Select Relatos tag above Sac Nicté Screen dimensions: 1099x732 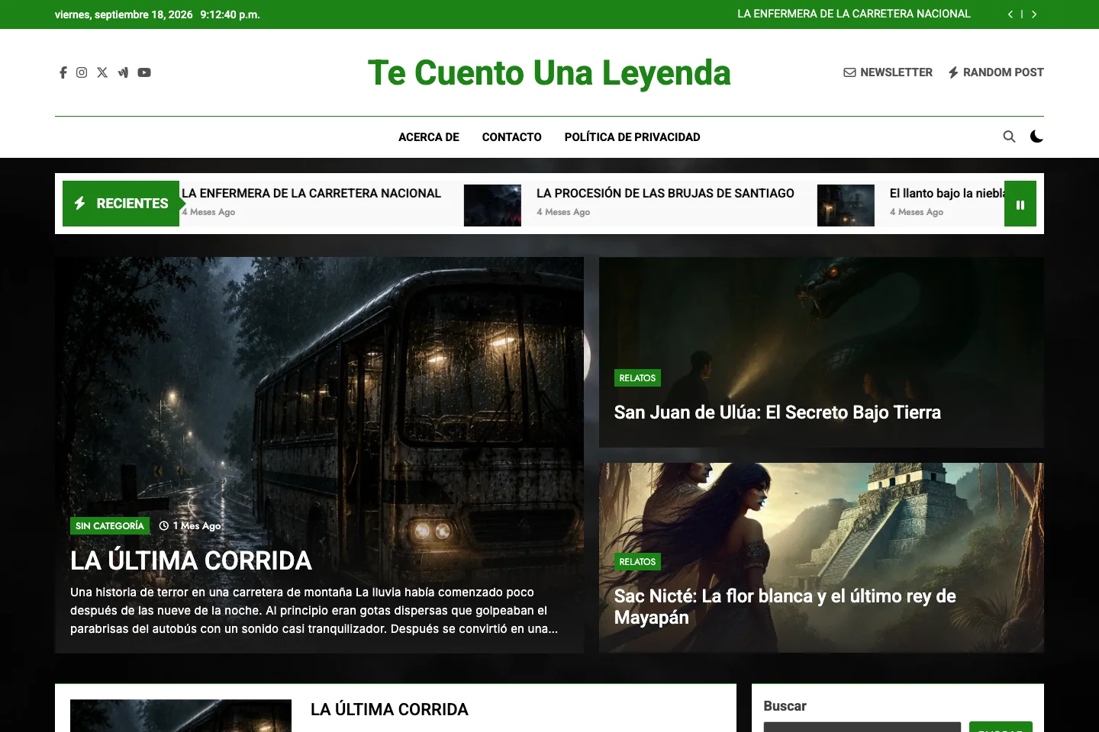(637, 562)
